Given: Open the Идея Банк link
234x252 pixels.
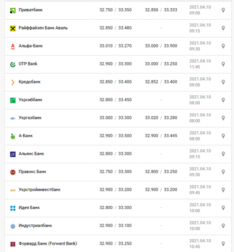Looking at the screenshot, I should 29,208.
